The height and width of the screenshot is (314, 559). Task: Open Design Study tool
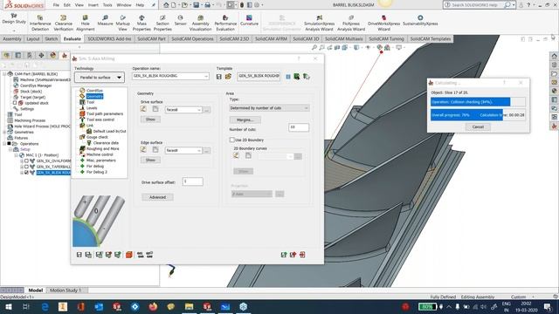point(14,19)
